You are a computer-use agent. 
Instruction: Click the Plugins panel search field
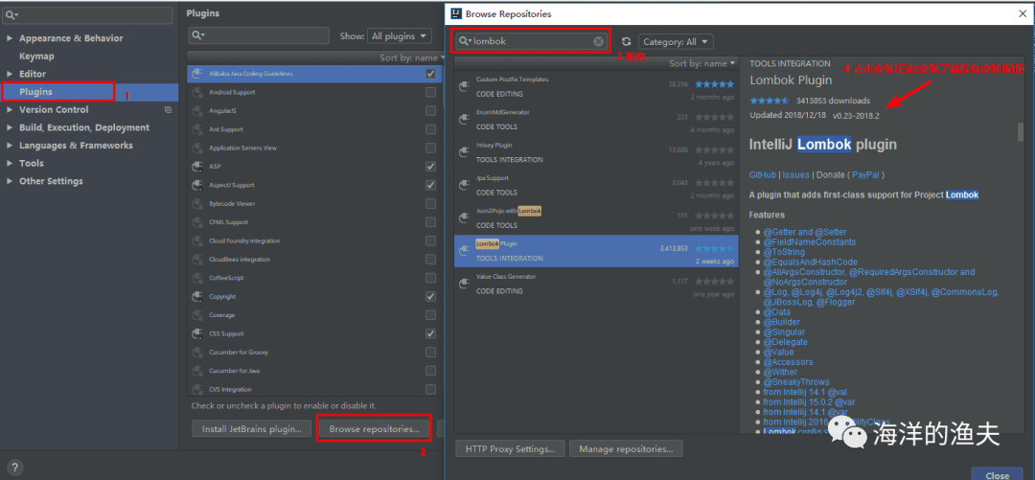(259, 35)
